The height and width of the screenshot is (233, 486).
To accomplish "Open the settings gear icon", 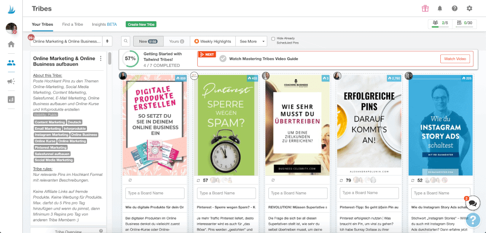I will tap(469, 8).
